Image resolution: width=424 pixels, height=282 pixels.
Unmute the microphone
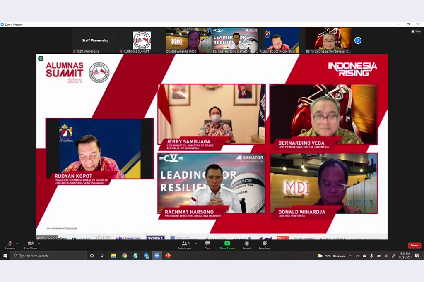click(10, 244)
